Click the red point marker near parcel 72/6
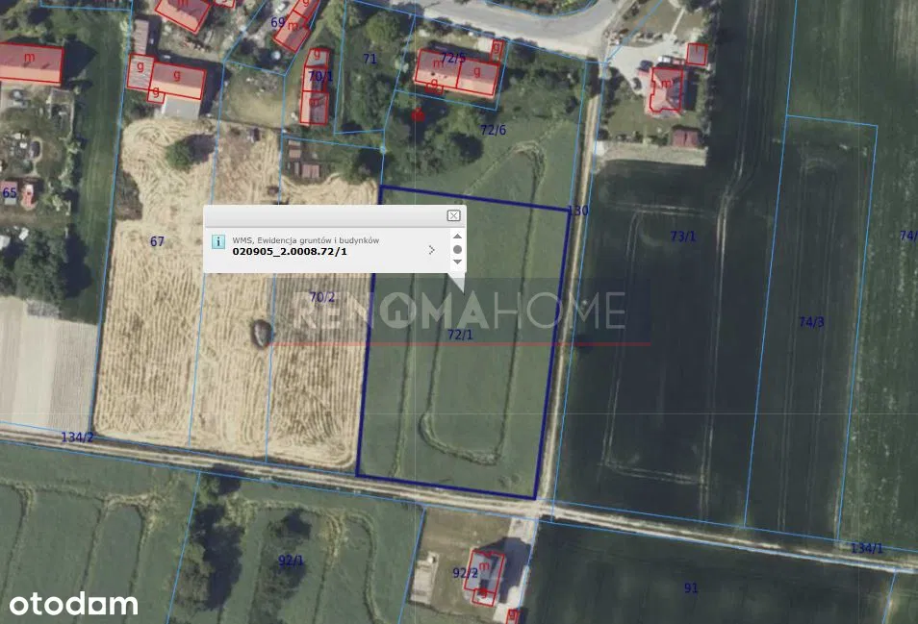 pyautogui.click(x=418, y=115)
